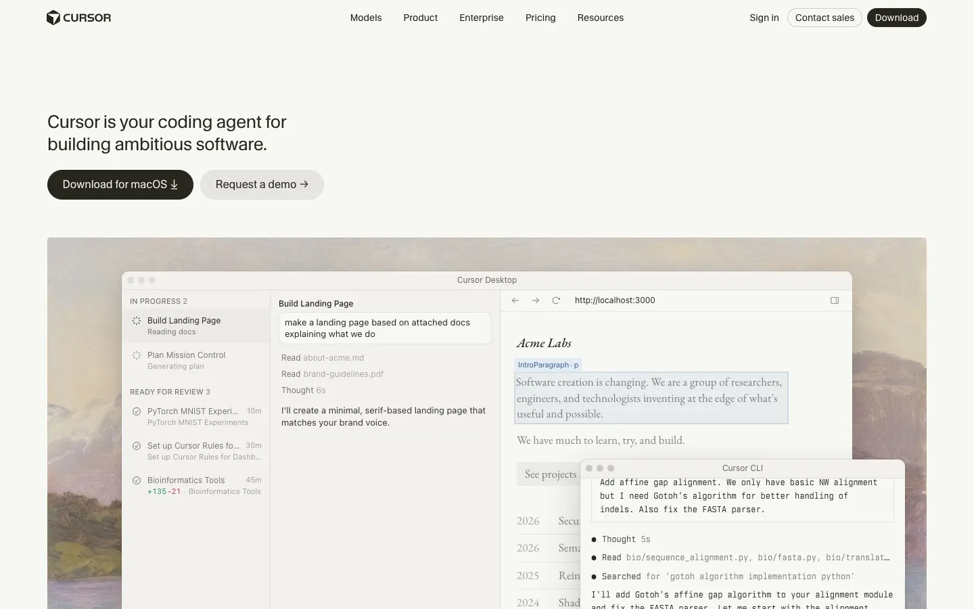Image resolution: width=974 pixels, height=609 pixels.
Task: Click the landing page prompt message box
Action: (x=385, y=328)
